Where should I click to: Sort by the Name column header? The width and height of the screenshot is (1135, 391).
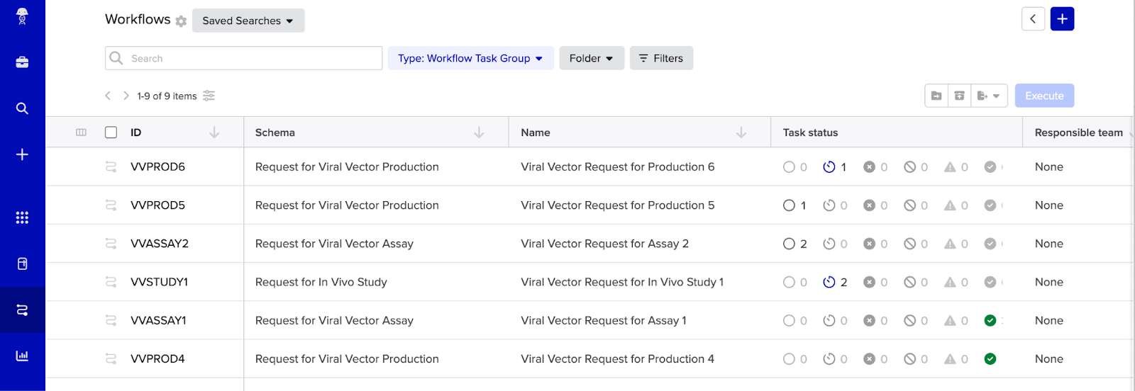pyautogui.click(x=741, y=132)
